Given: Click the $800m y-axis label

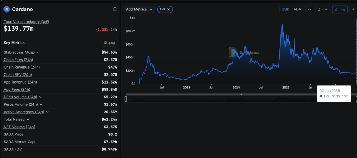Looking at the screenshot, I should 130,31.
